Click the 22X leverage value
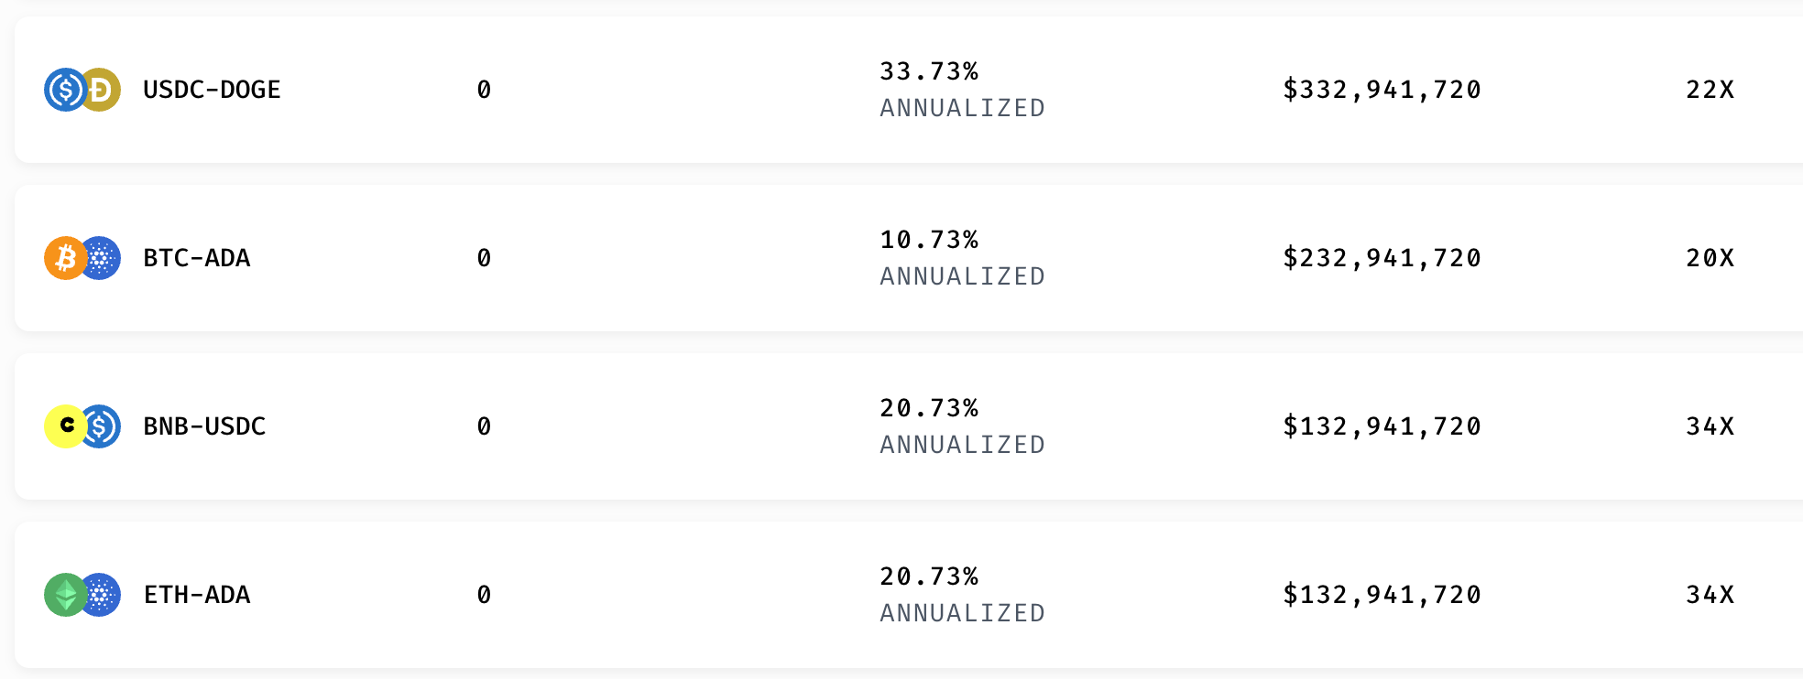The image size is (1803, 679). 1710,90
